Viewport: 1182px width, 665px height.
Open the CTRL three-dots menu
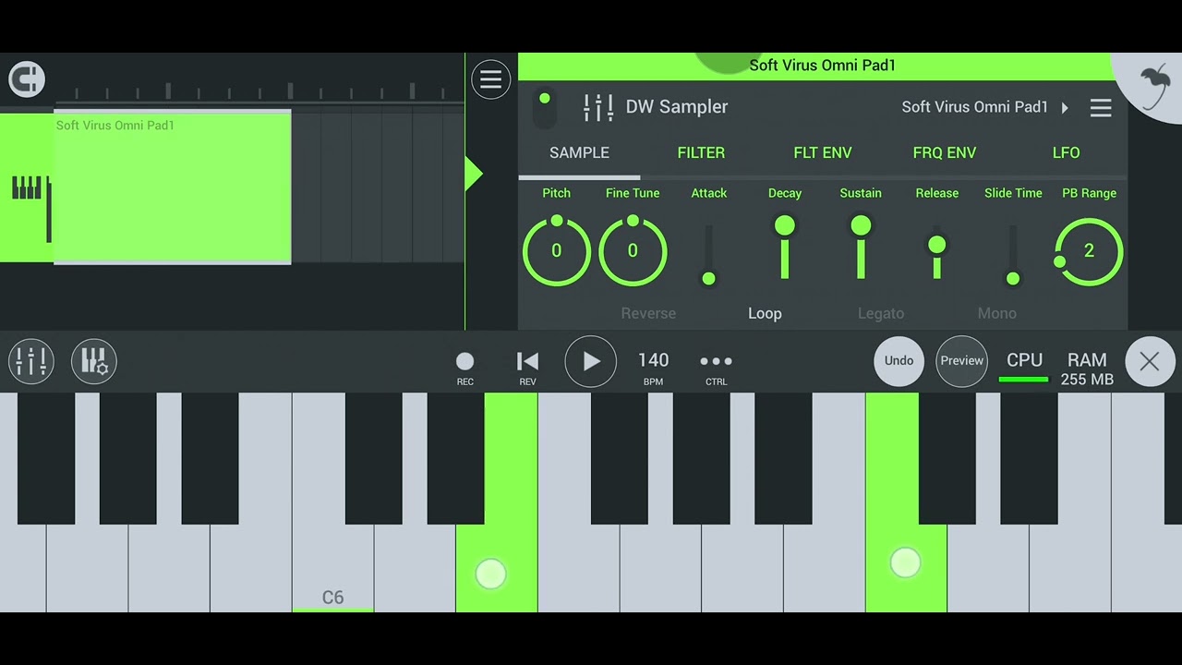pos(716,367)
